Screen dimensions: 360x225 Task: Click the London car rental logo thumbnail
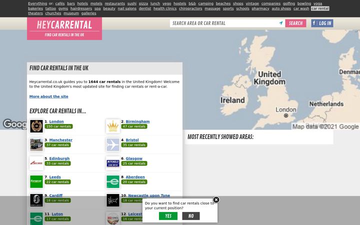pos(36,126)
